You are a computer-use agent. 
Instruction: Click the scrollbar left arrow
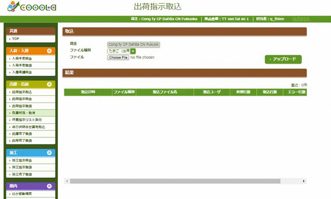67,181
